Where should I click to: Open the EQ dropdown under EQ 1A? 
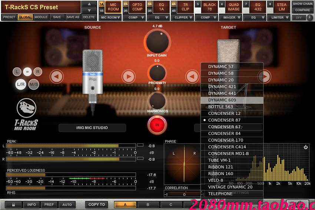(158, 17)
